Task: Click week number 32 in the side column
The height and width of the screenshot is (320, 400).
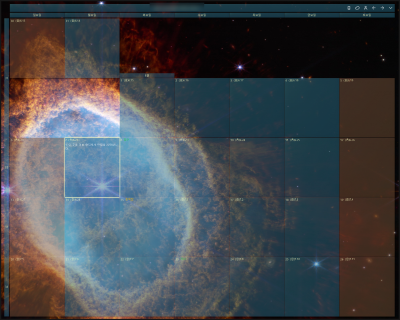Action: (6, 167)
